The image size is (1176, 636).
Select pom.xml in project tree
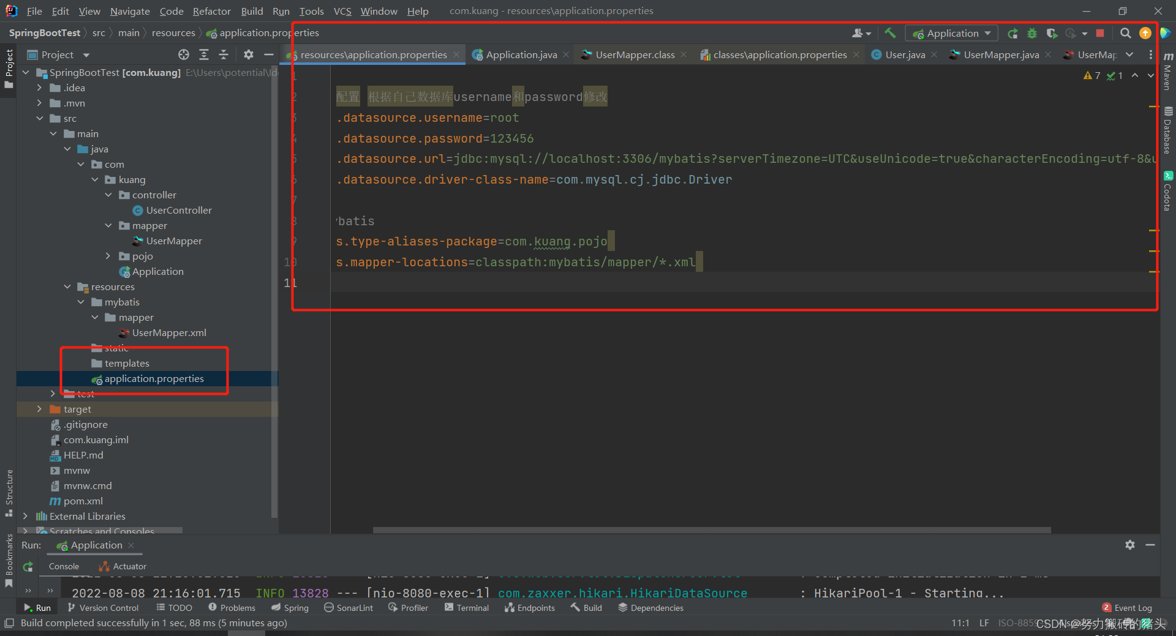(83, 501)
